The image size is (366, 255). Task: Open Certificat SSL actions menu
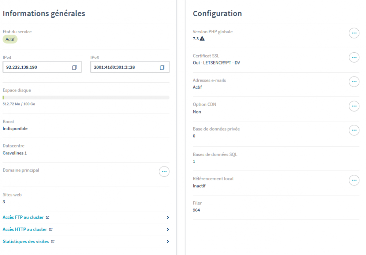pos(354,57)
